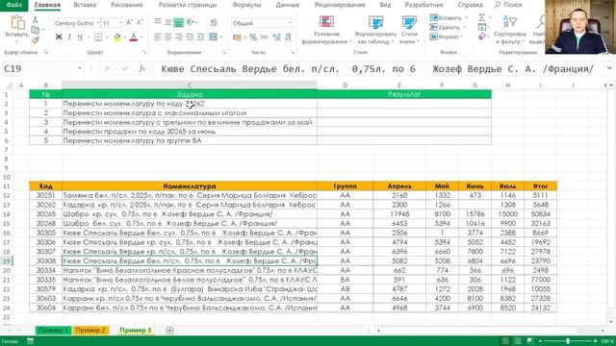The width and height of the screenshot is (616, 346).
Task: Toggle underline (Ч) formatting
Action: (x=80, y=37)
